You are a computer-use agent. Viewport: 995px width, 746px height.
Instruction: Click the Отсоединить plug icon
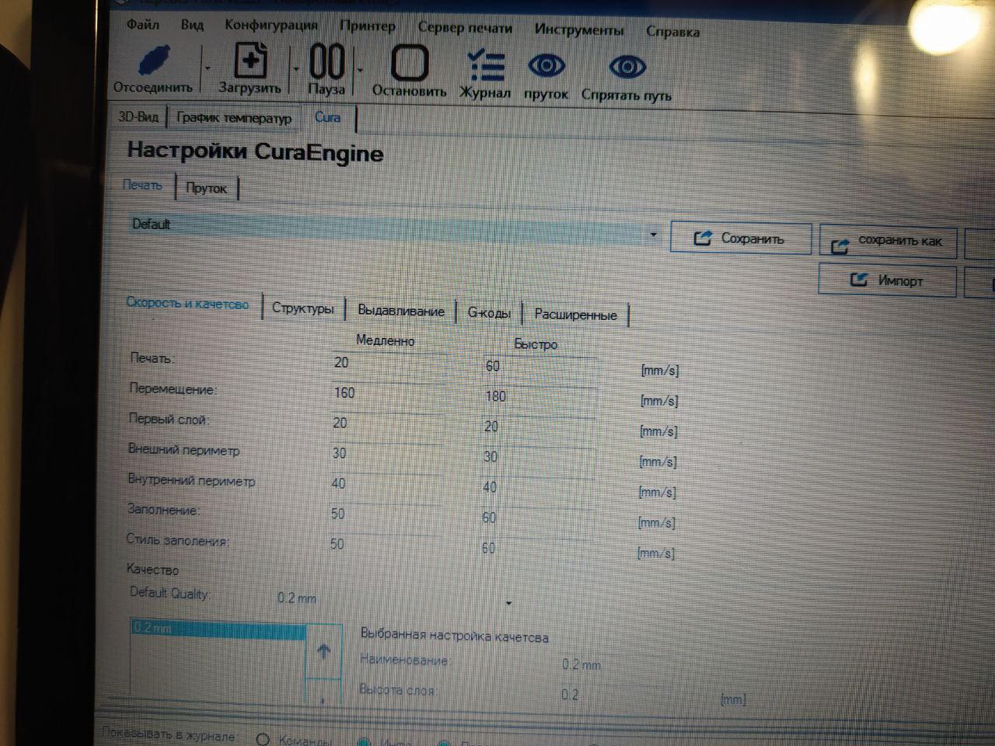(154, 61)
